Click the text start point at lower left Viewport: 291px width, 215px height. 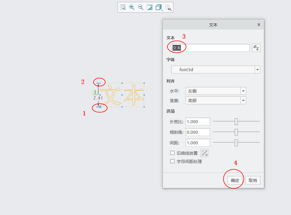click(x=100, y=107)
